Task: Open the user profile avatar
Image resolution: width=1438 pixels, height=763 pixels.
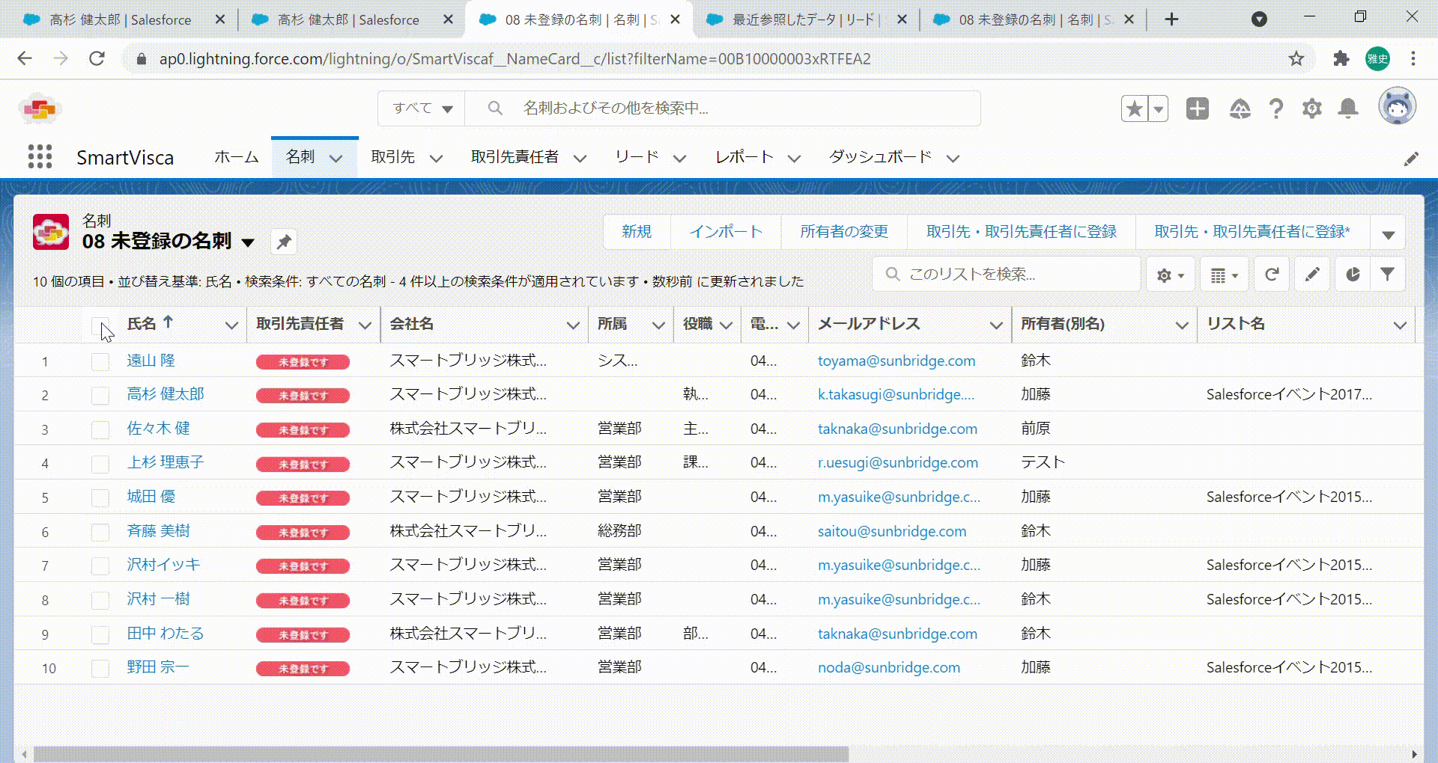Action: [1397, 106]
